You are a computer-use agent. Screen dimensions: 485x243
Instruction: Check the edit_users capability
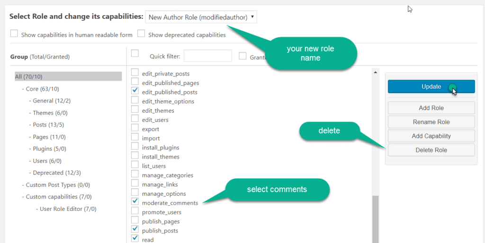[135, 118]
